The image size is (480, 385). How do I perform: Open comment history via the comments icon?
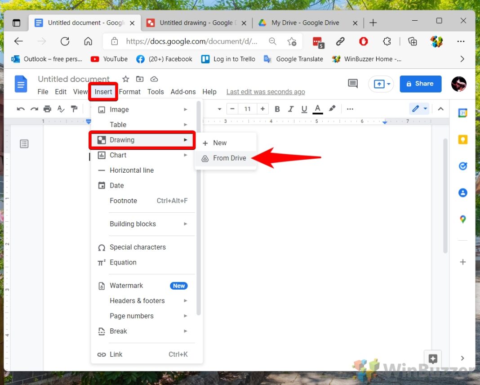[x=352, y=84]
